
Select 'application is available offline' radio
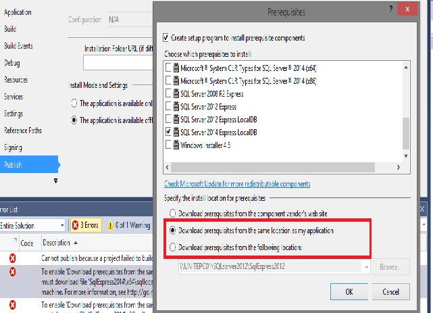tap(74, 120)
